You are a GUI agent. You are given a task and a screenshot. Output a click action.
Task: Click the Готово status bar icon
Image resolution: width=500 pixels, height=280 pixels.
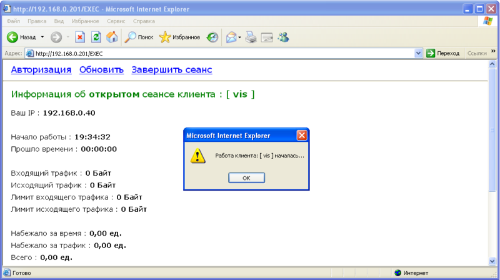click(x=7, y=273)
